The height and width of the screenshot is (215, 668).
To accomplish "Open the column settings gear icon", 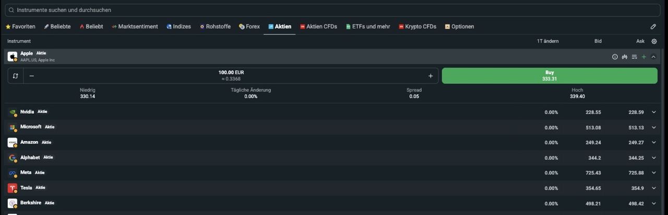I will [x=654, y=41].
